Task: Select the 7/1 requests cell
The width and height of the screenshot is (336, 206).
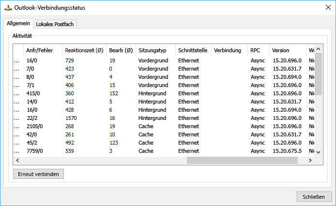Action: pos(30,85)
